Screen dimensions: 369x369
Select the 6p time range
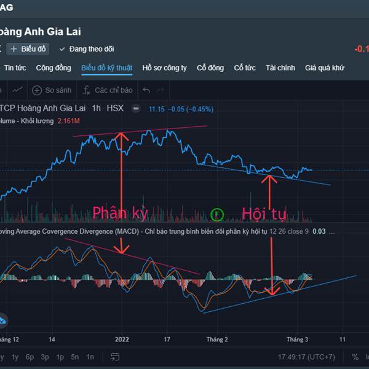(30, 357)
